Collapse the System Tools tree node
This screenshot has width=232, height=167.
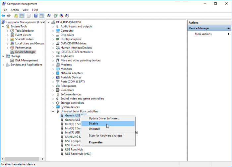(x=3, y=27)
